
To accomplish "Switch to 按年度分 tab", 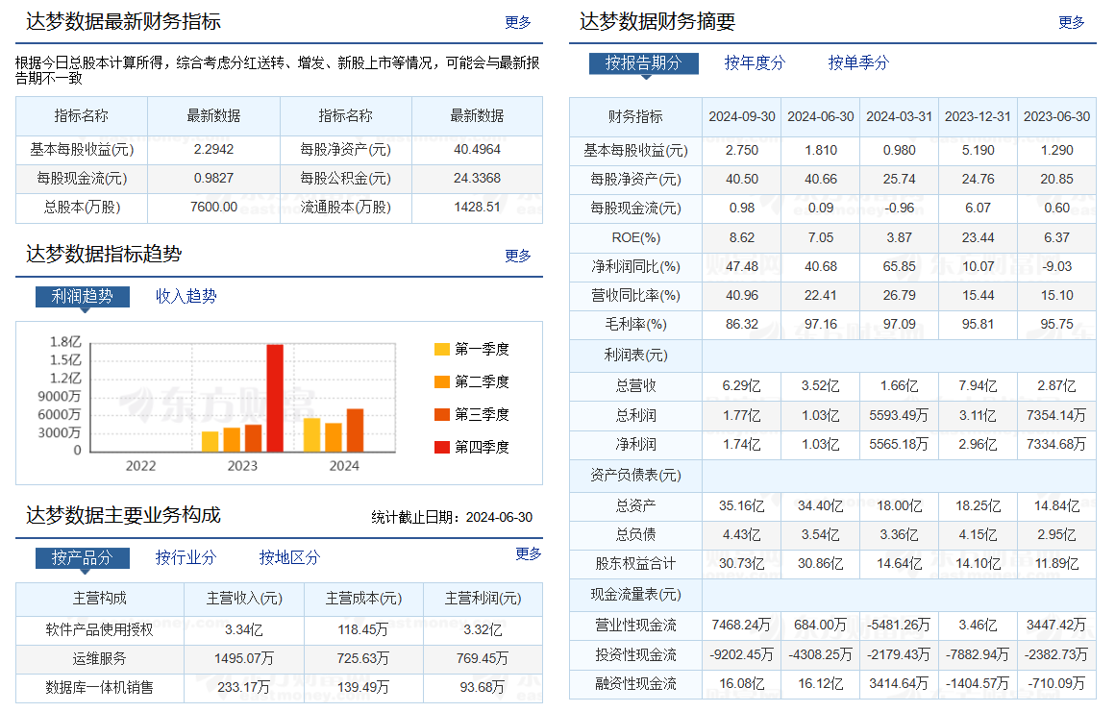I will (x=756, y=63).
